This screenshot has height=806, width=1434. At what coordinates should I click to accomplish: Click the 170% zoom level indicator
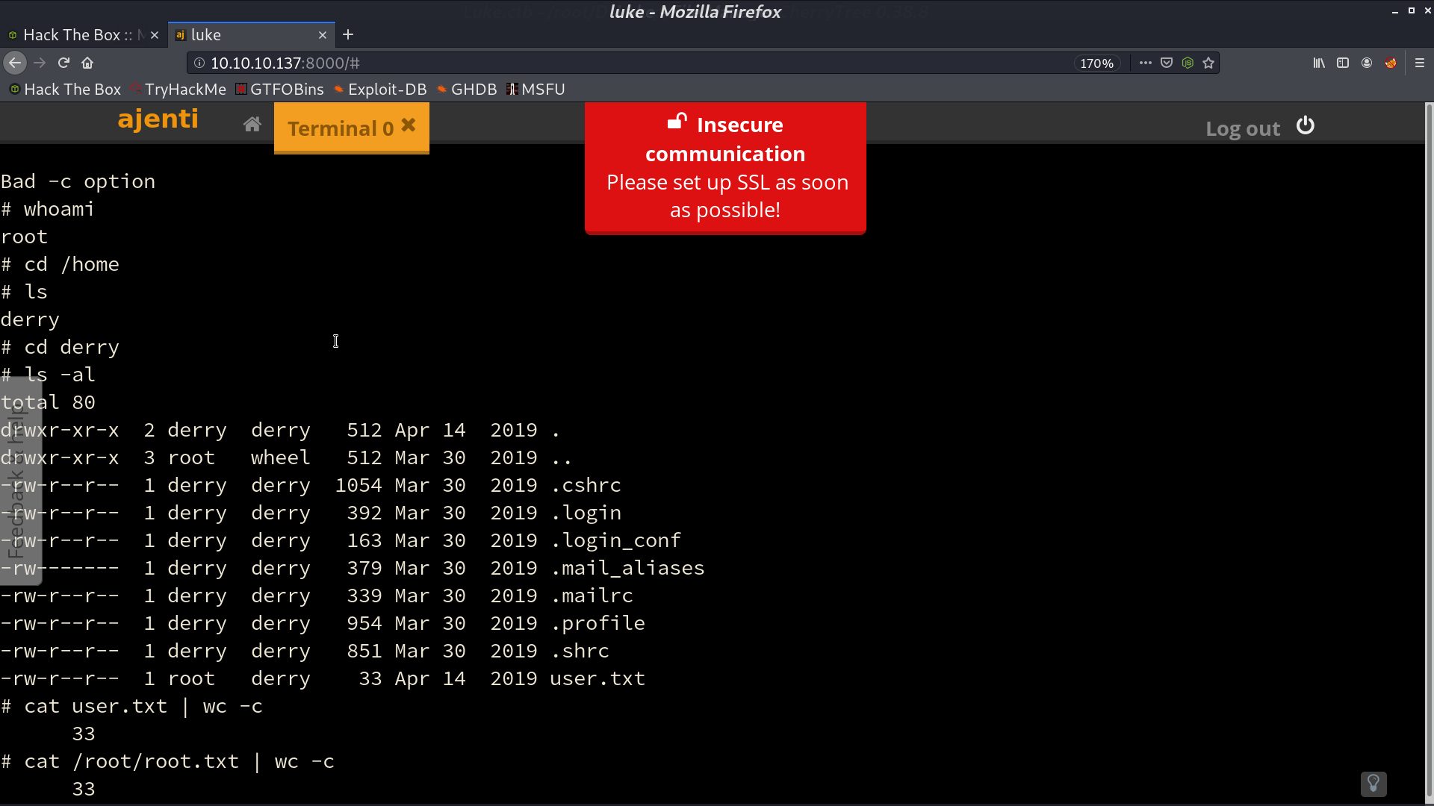[x=1096, y=63]
